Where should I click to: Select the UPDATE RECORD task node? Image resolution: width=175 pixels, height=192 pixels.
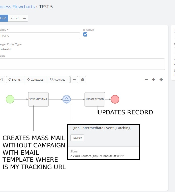coord(95,99)
